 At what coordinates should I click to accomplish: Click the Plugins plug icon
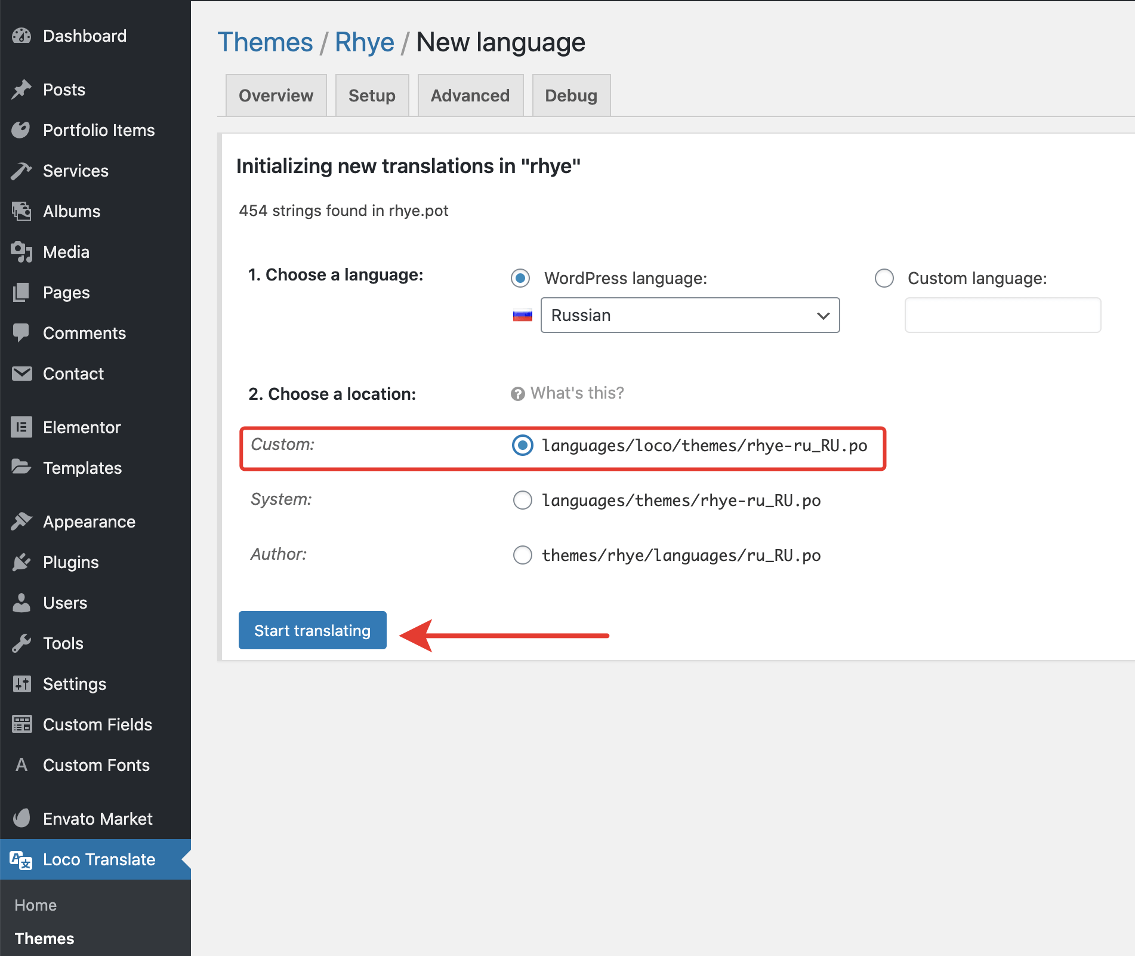tap(21, 562)
